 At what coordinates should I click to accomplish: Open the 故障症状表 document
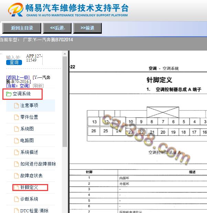tap(31, 175)
